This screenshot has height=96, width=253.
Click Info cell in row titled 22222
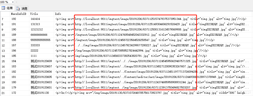(153, 51)
